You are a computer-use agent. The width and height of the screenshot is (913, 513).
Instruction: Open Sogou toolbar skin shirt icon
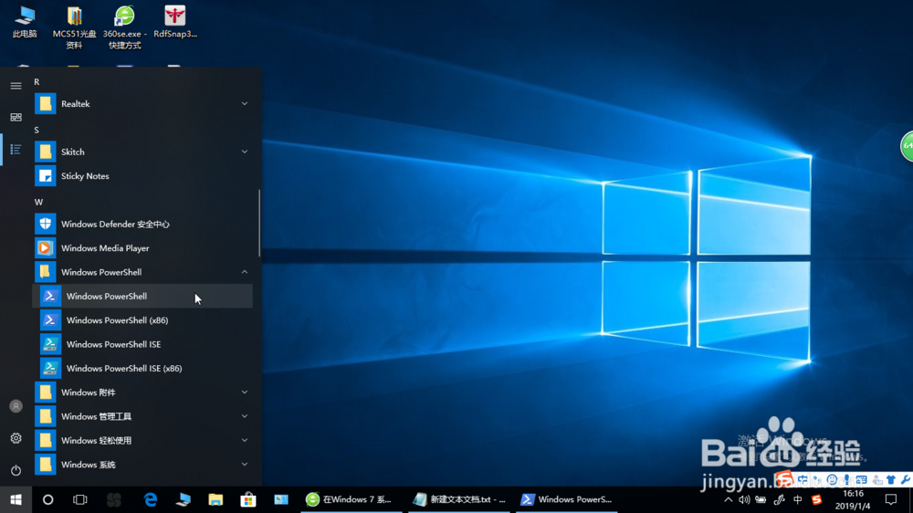(891, 480)
